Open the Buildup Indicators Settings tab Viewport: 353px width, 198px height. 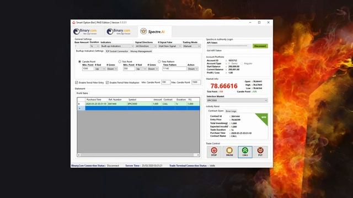click(x=89, y=51)
